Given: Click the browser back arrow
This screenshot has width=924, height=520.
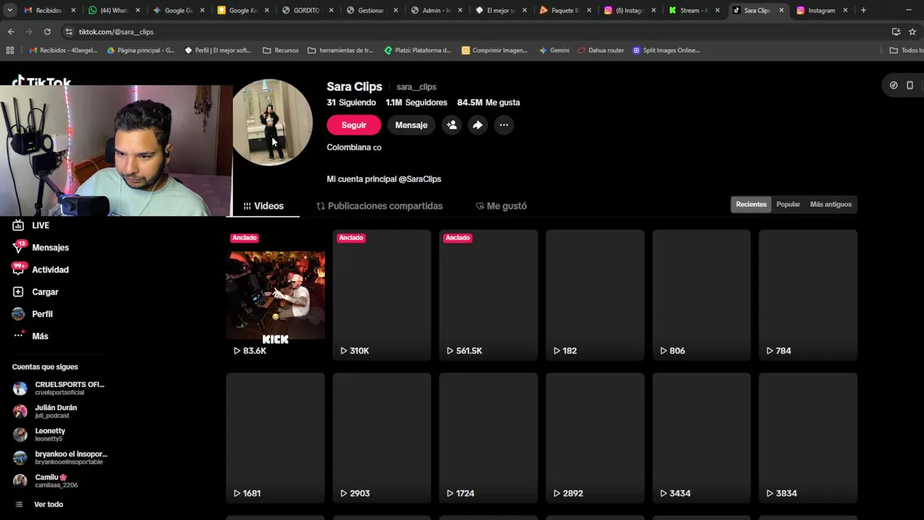Looking at the screenshot, I should click(11, 32).
